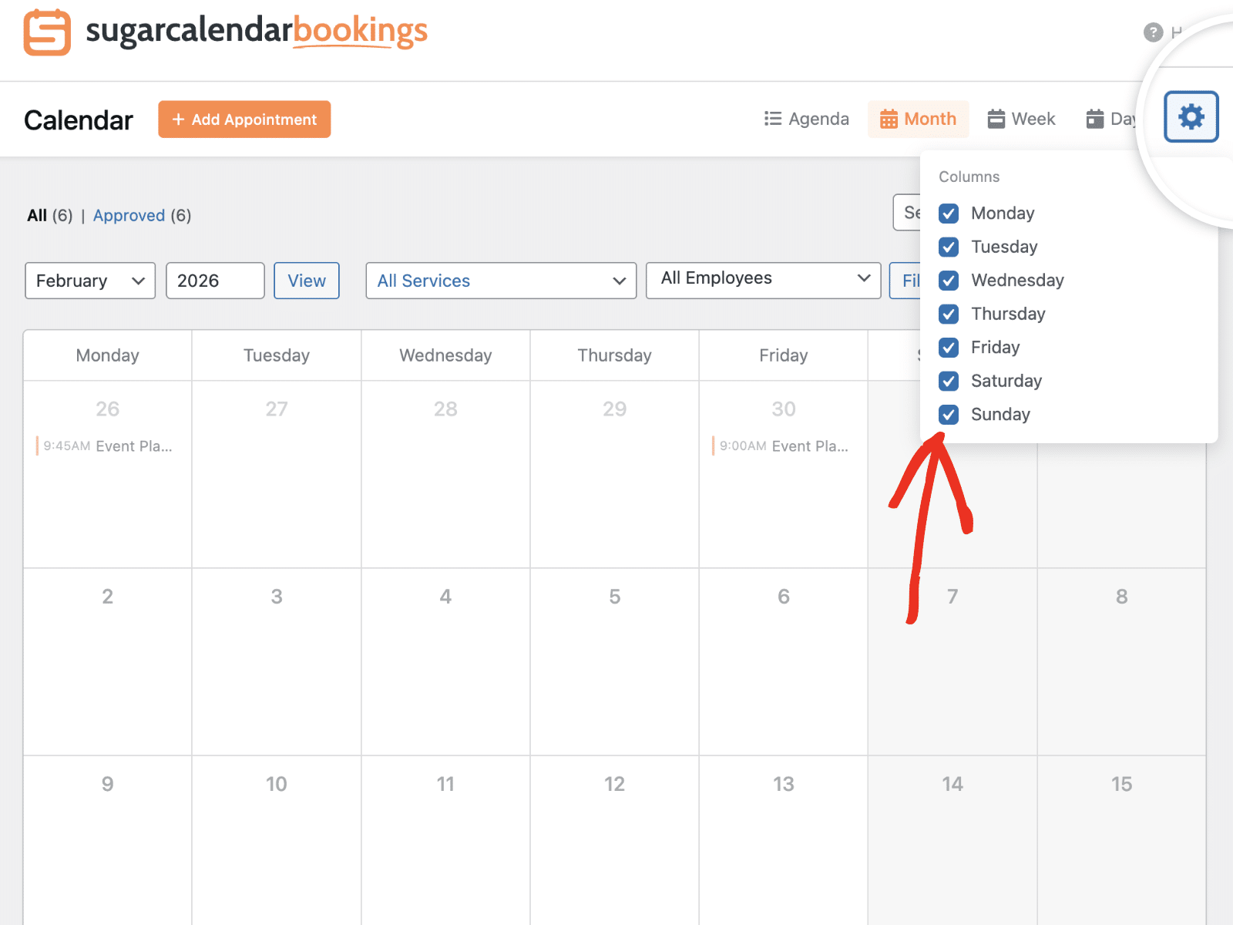Viewport: 1233px width, 925px height.
Task: Switch to Day view
Action: [x=1112, y=119]
